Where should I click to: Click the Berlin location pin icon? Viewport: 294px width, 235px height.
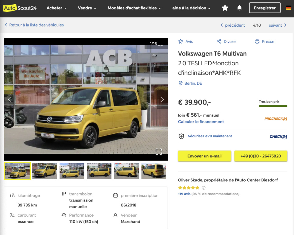point(181,83)
